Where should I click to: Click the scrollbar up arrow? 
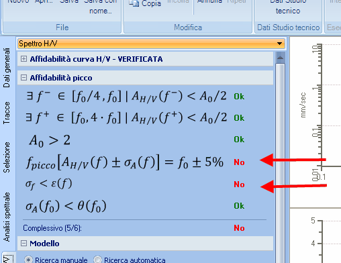280,58
